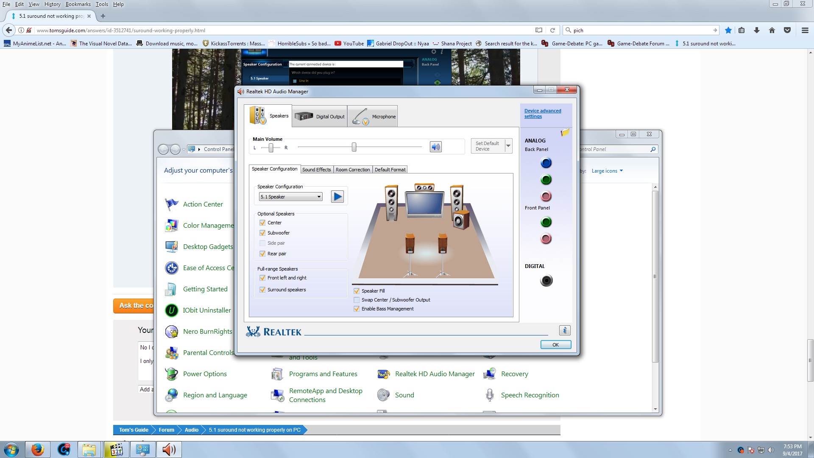This screenshot has width=814, height=458.
Task: Click the main volume slider handle
Action: (x=354, y=147)
